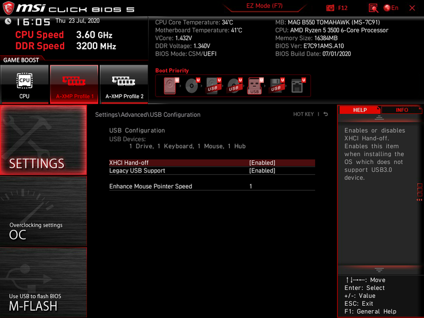
Task: Change the XHCI Hand-off [Enabled] value
Action: tap(262, 163)
